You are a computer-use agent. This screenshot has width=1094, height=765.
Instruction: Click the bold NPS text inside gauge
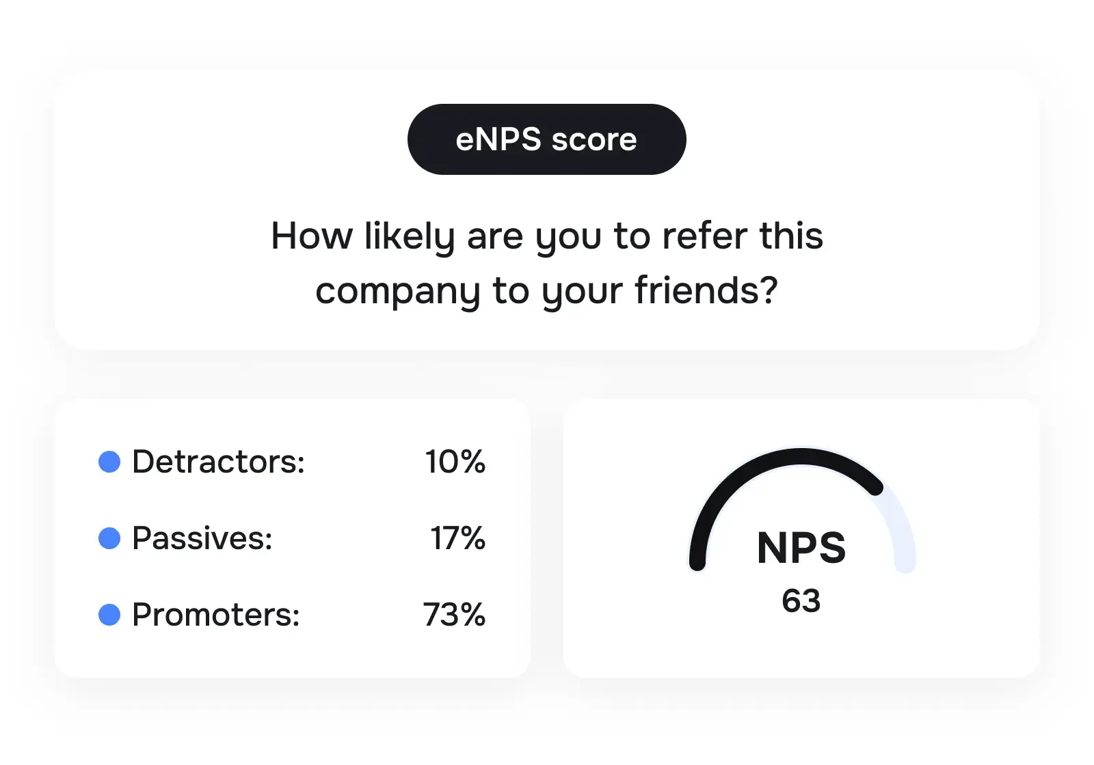[x=801, y=548]
